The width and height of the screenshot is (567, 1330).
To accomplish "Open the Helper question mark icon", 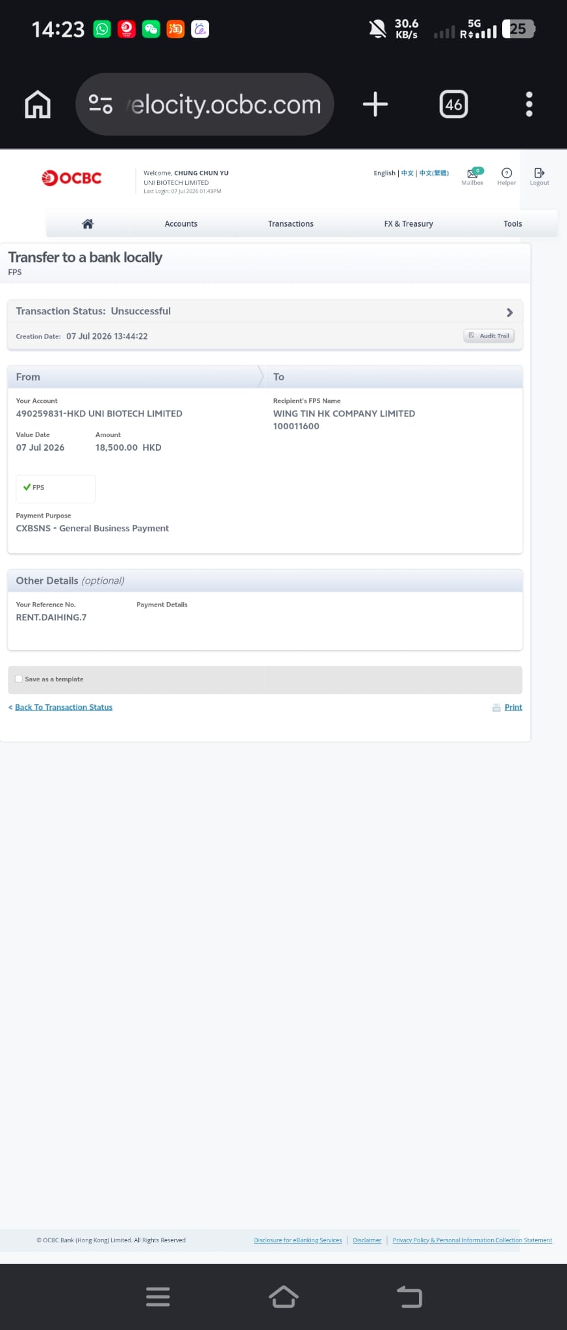I will tap(507, 176).
